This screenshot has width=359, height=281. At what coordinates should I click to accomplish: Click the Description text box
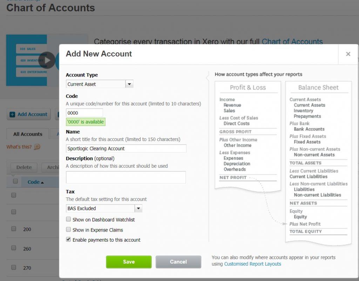(126, 177)
